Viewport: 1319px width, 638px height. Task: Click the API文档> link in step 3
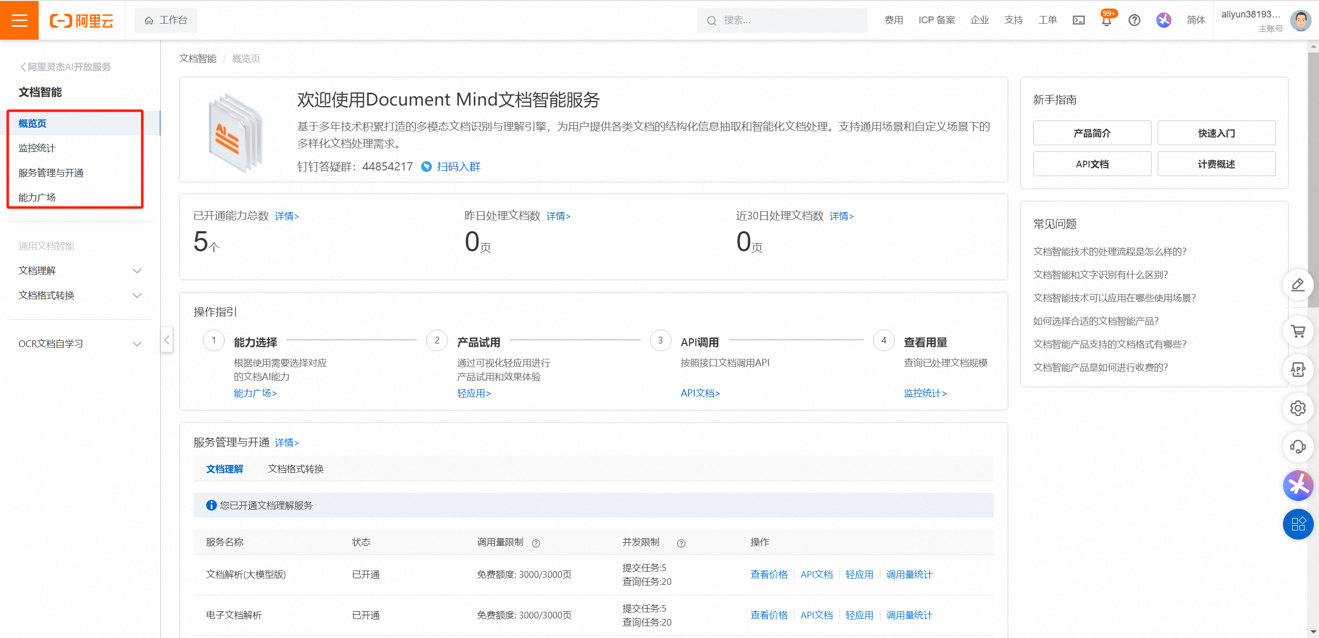point(700,393)
